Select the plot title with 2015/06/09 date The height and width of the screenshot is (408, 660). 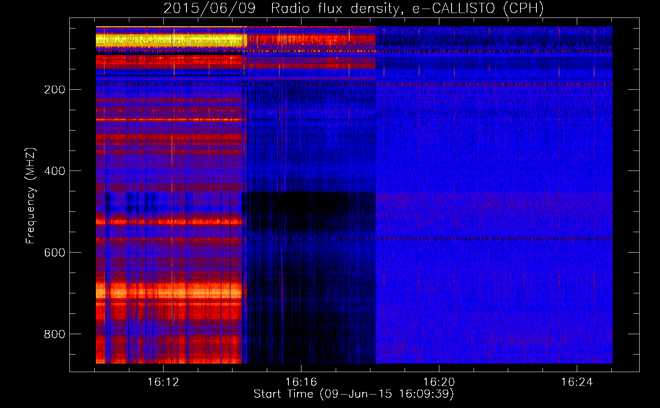pyautogui.click(x=354, y=9)
